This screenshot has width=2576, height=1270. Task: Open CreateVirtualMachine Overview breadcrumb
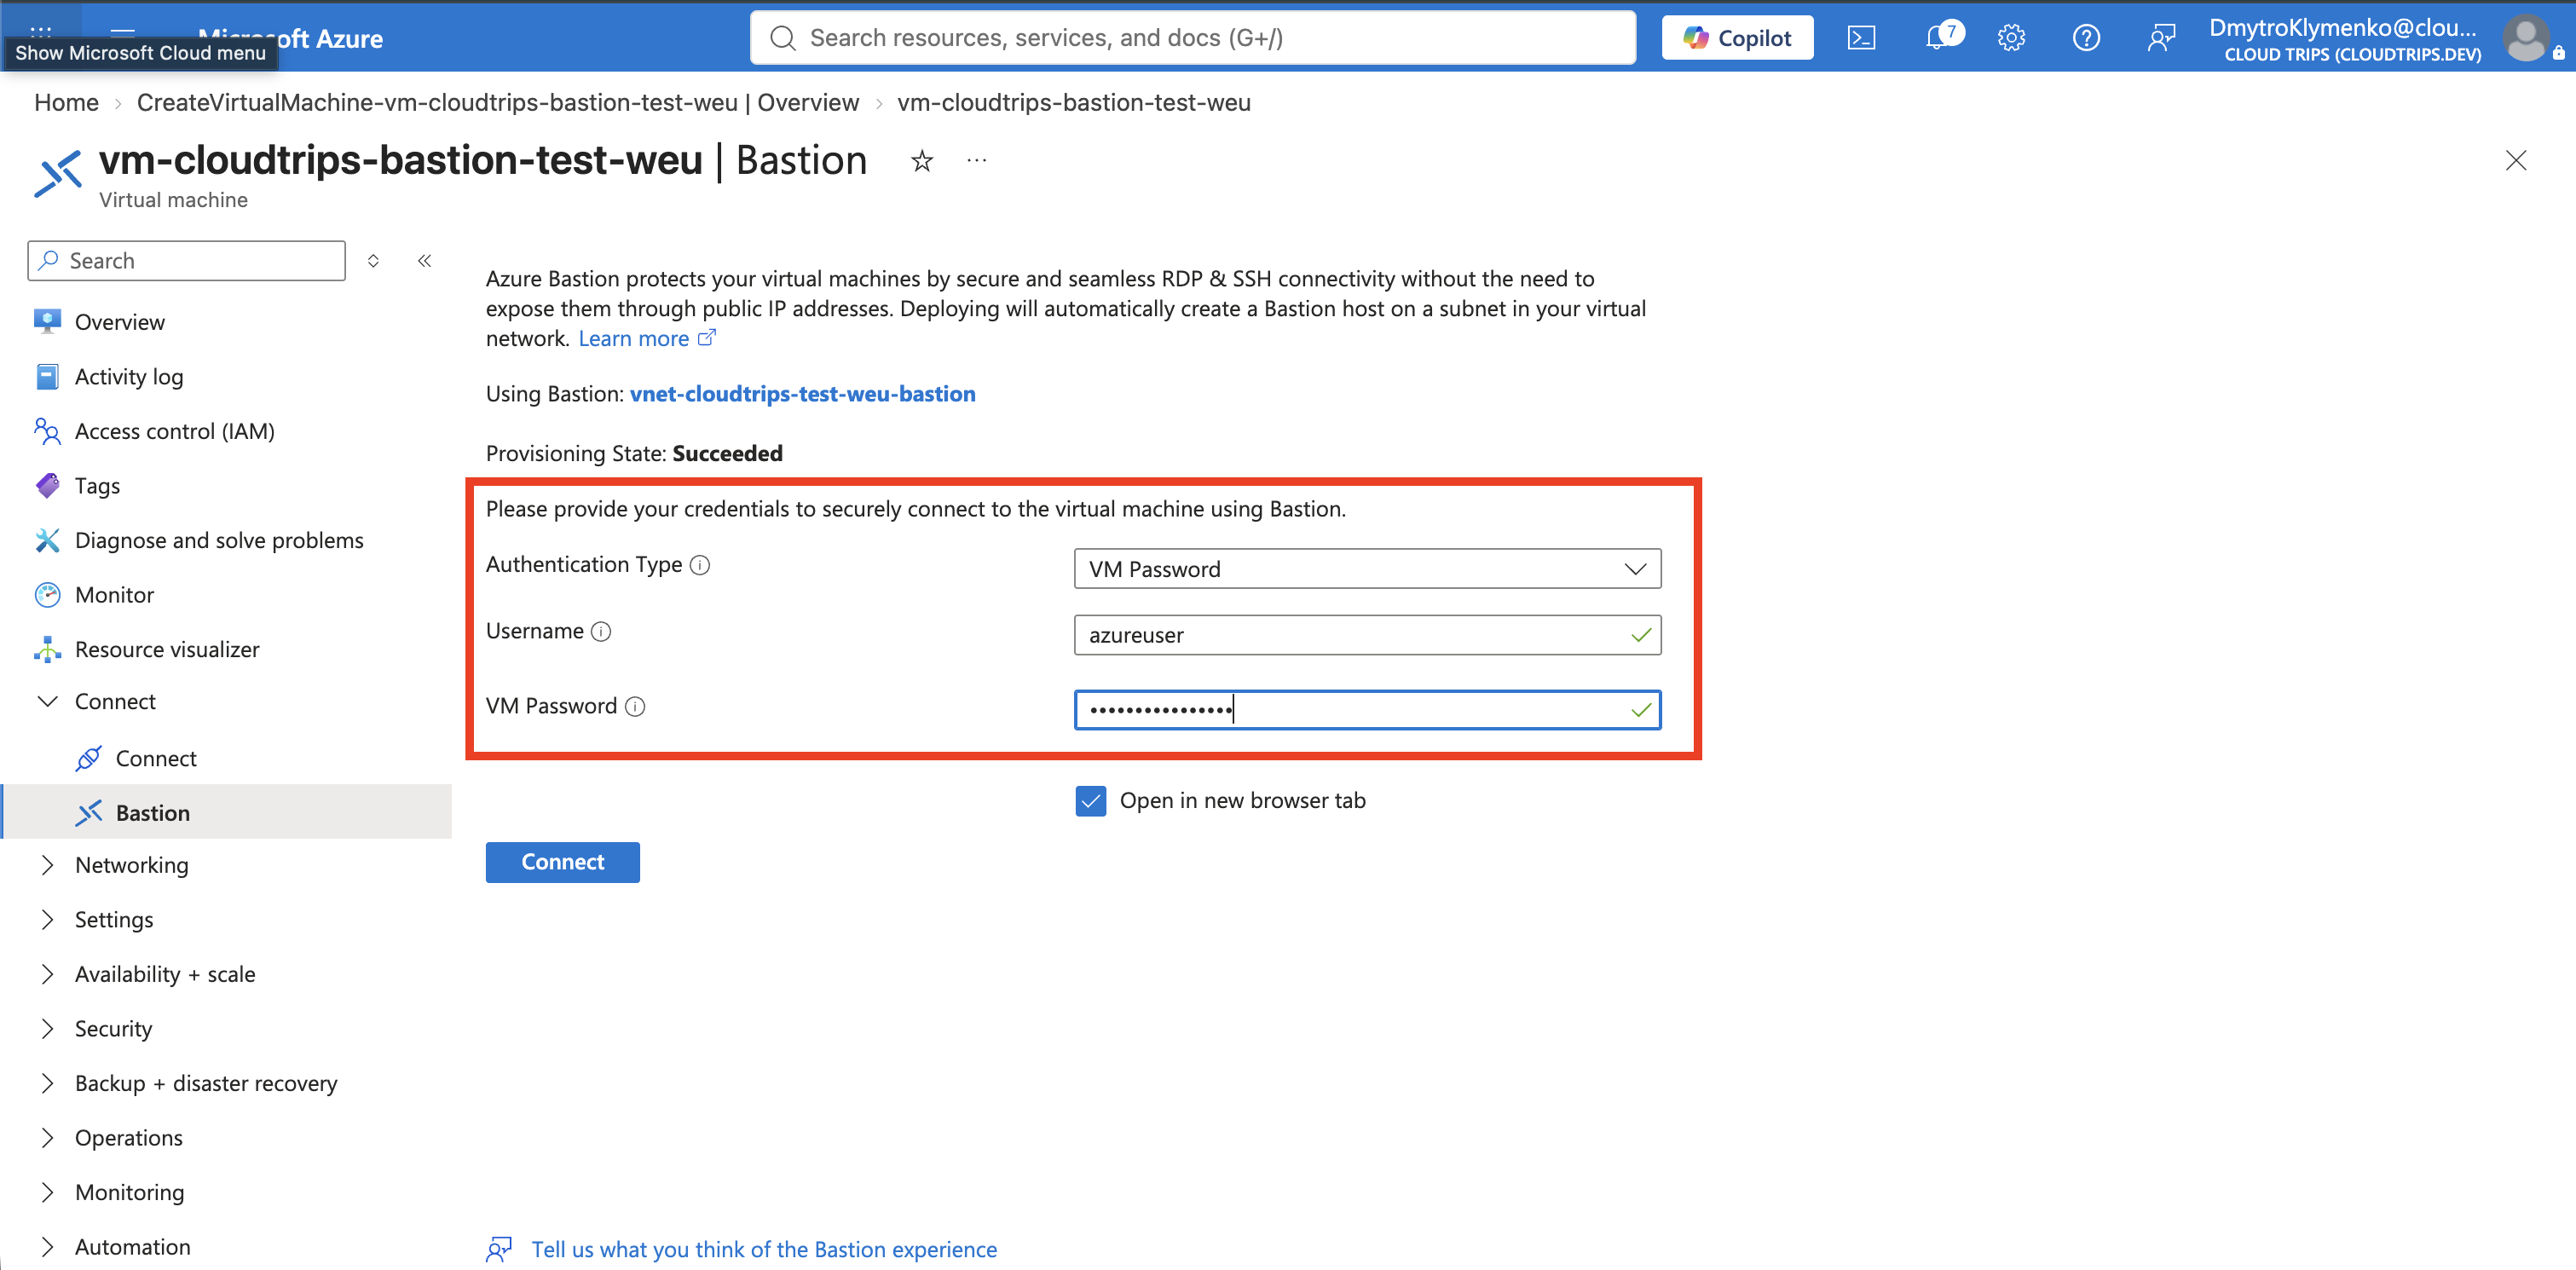pos(497,103)
